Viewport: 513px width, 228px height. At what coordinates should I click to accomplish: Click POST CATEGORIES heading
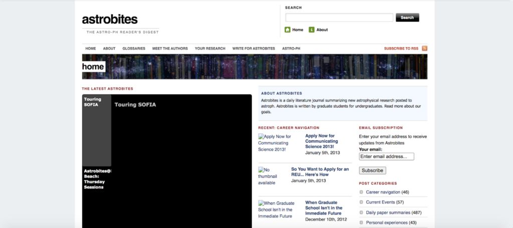[378, 183]
